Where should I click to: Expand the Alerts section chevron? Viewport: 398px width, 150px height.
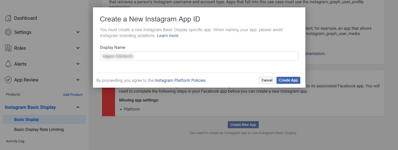pos(78,64)
